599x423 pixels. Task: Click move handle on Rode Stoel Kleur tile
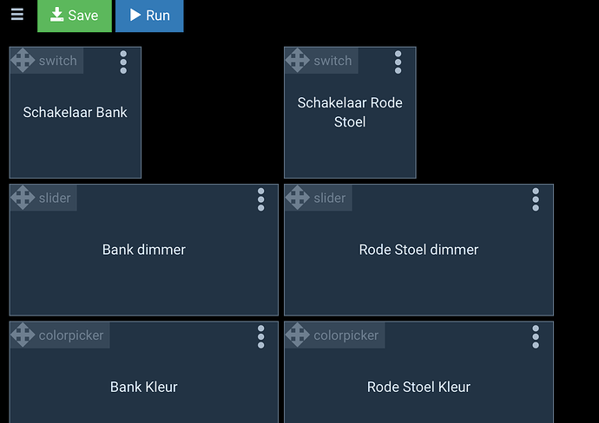pos(297,335)
